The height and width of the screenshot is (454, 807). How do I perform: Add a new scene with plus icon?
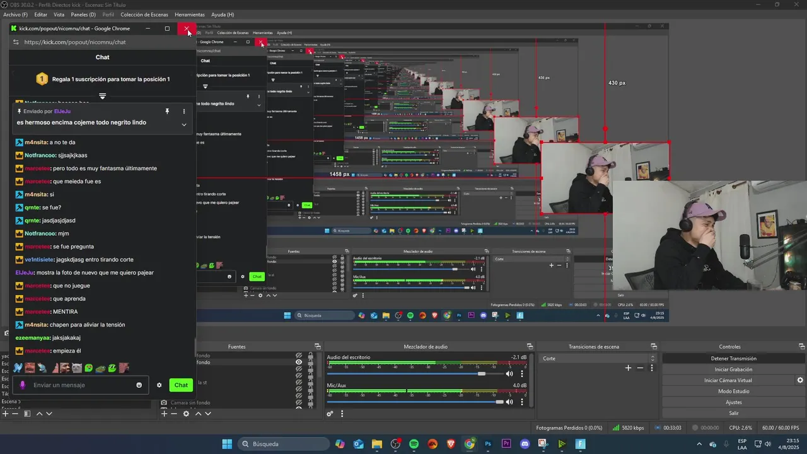click(6, 414)
